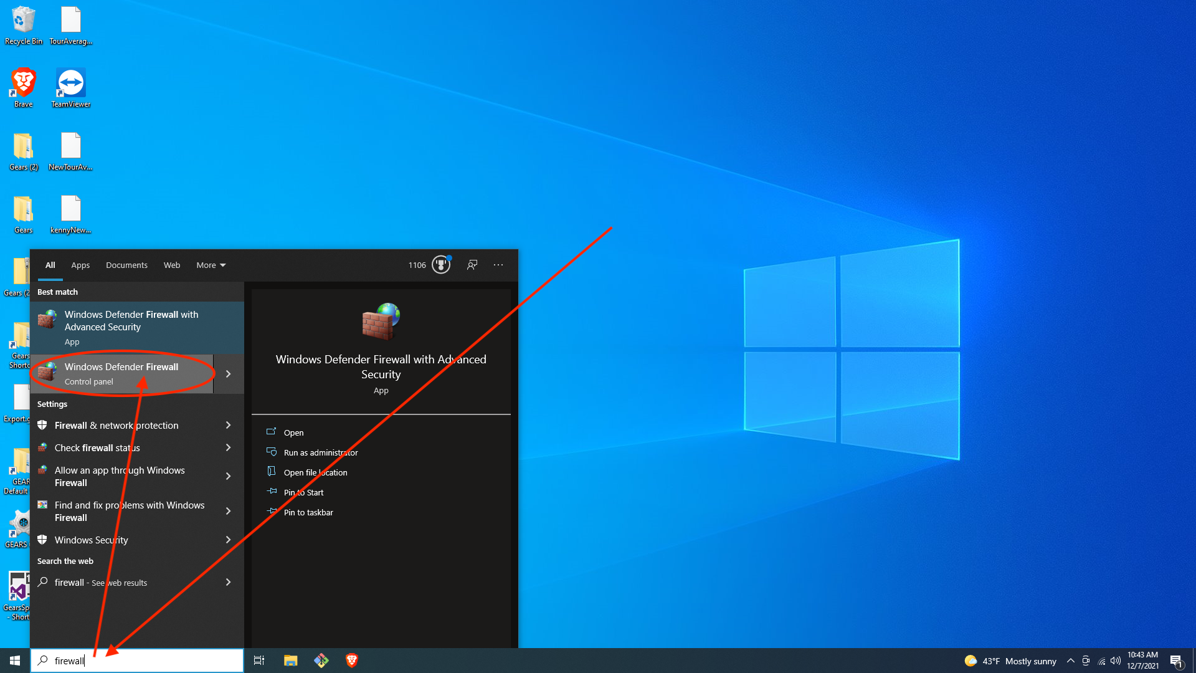
Task: Click Open file location action
Action: (x=315, y=472)
